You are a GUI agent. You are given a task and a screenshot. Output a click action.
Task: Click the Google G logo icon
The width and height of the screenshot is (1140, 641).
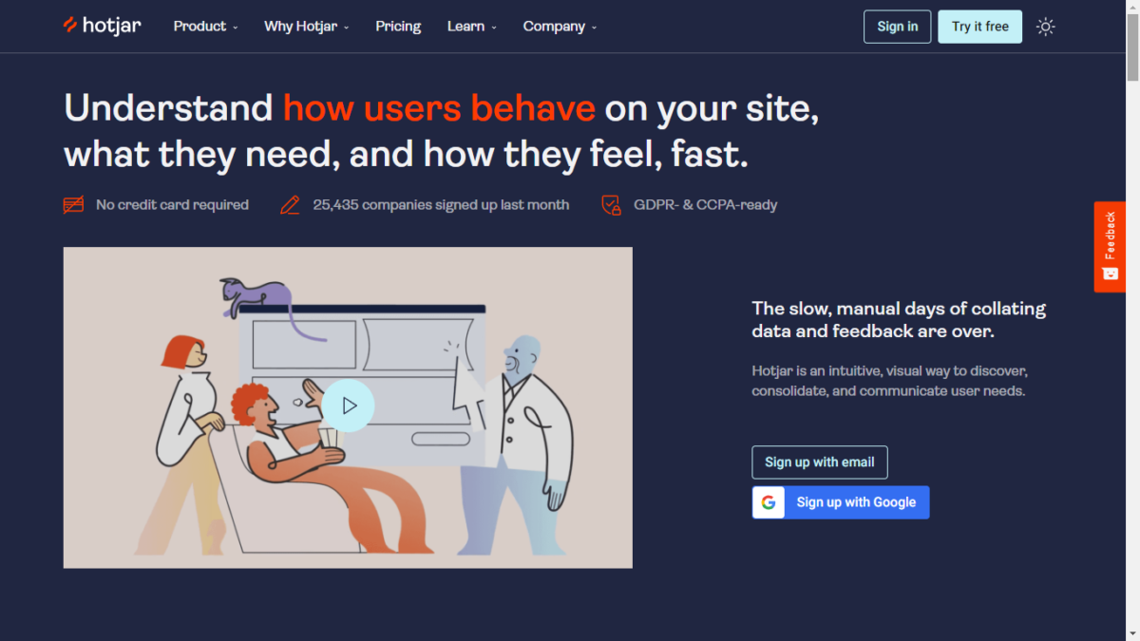point(769,502)
